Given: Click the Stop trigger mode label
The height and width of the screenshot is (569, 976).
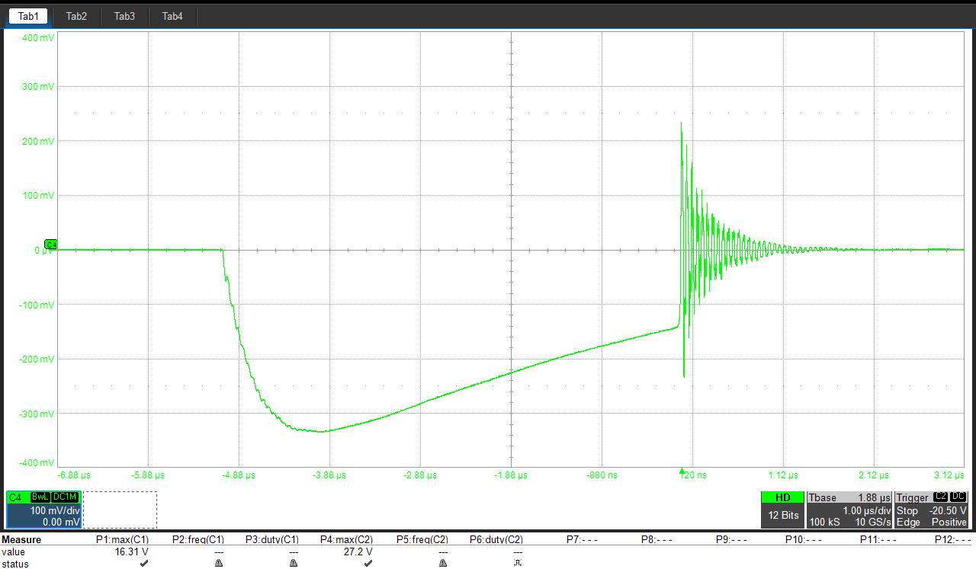Looking at the screenshot, I should [907, 510].
